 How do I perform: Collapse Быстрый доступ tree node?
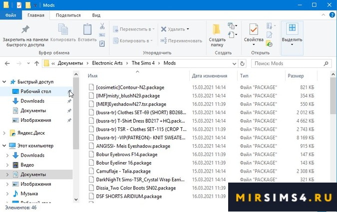point(4,82)
